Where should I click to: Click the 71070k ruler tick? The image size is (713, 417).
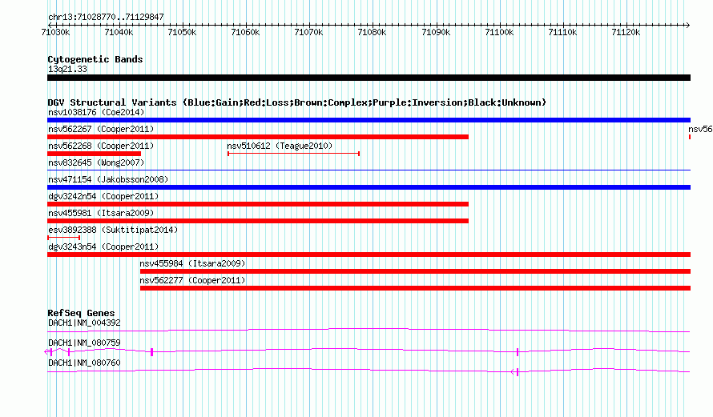pos(309,32)
